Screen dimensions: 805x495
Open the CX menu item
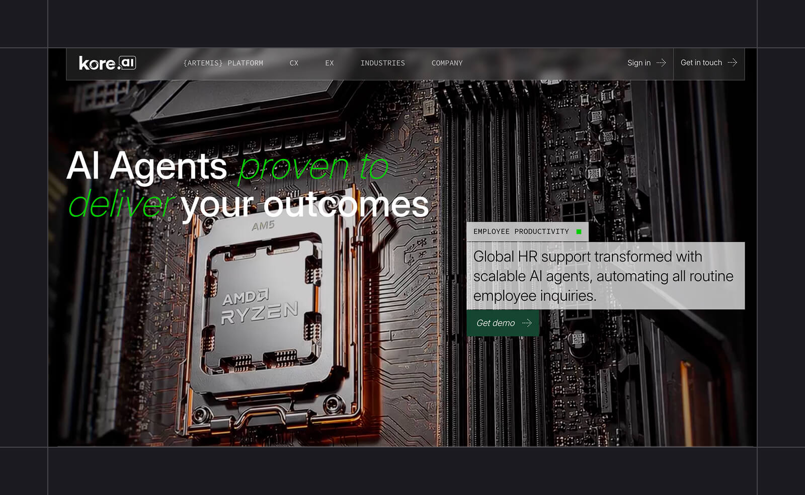[x=294, y=63]
